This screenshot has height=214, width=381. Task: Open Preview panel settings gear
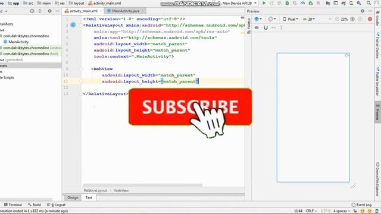pyautogui.click(x=363, y=11)
